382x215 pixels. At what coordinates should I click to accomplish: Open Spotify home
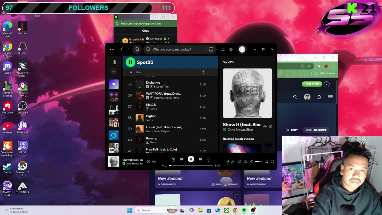tap(137, 49)
